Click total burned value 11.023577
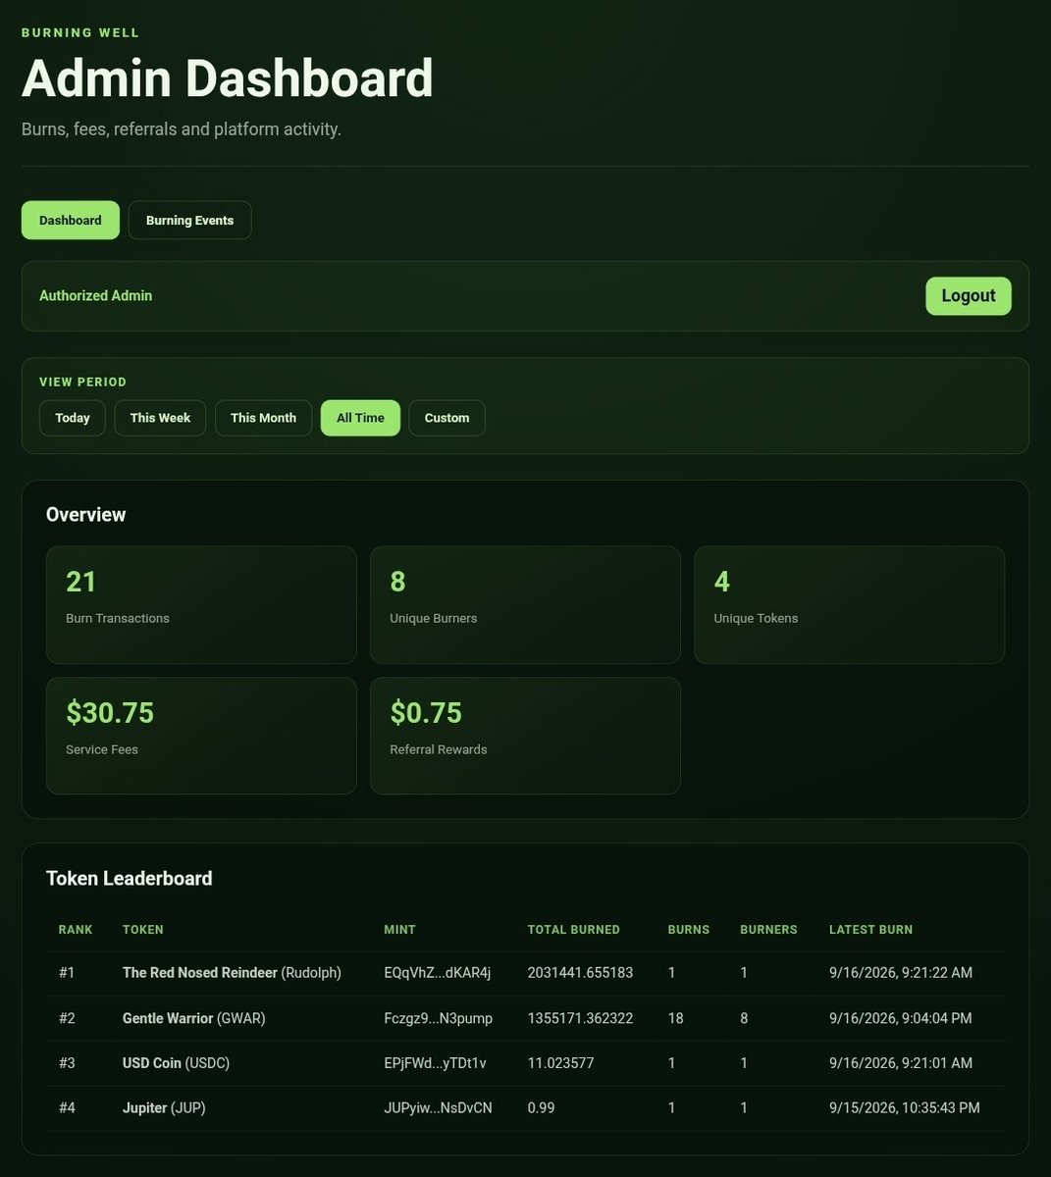Screen dimensions: 1051x1177 tap(560, 1063)
